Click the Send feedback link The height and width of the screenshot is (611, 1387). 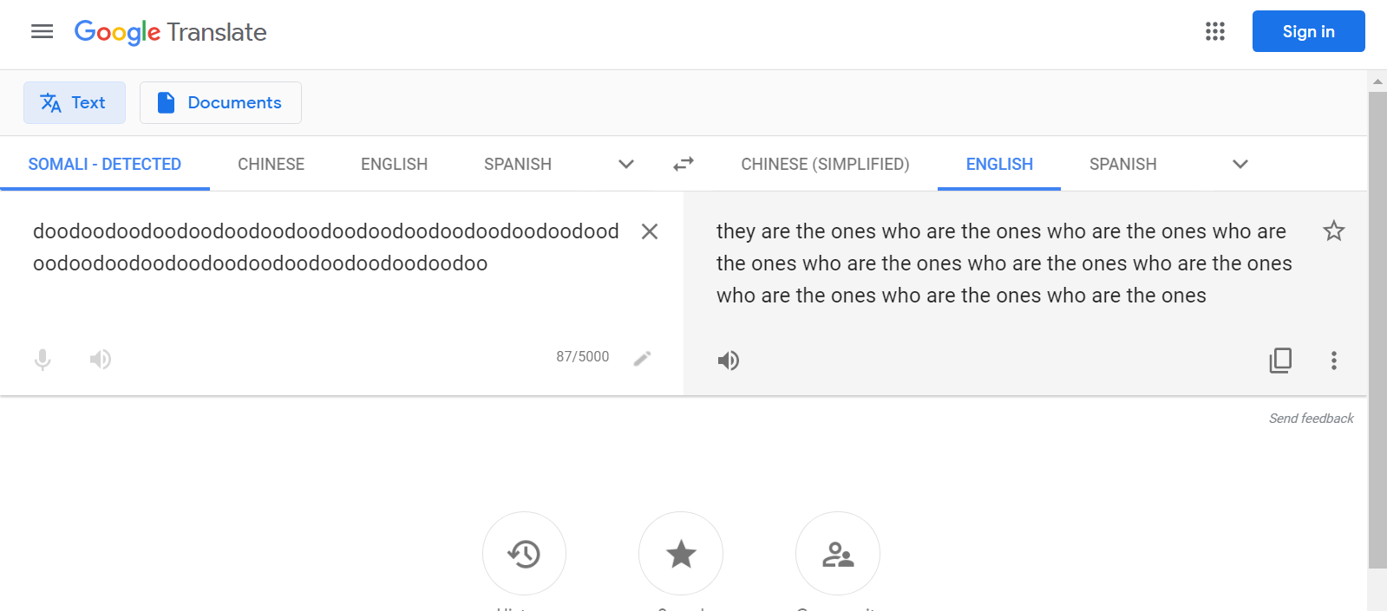pyautogui.click(x=1311, y=419)
